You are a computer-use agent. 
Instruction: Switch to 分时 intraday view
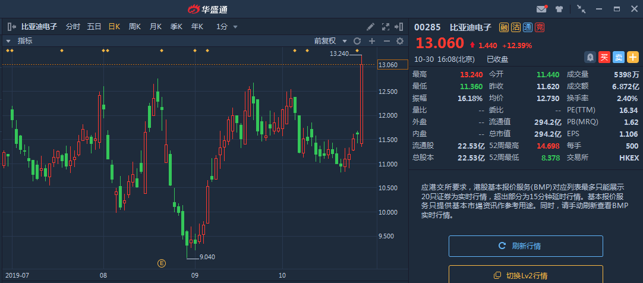[73, 27]
